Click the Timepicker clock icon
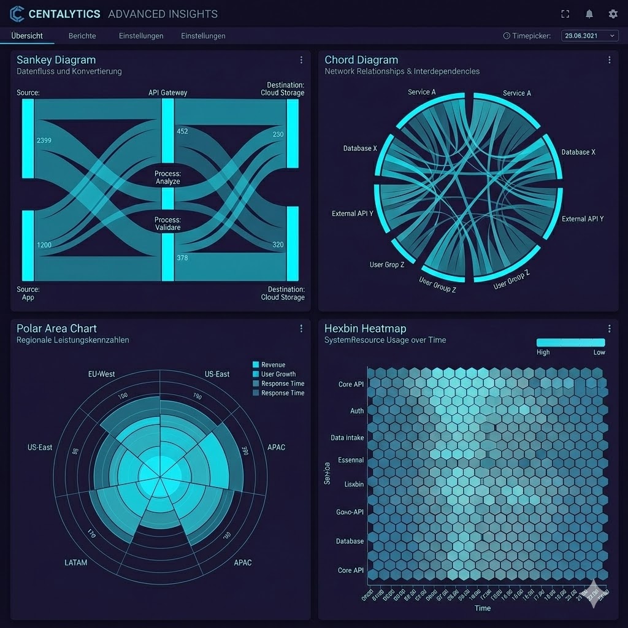Viewport: 628px width, 628px height. tap(507, 36)
